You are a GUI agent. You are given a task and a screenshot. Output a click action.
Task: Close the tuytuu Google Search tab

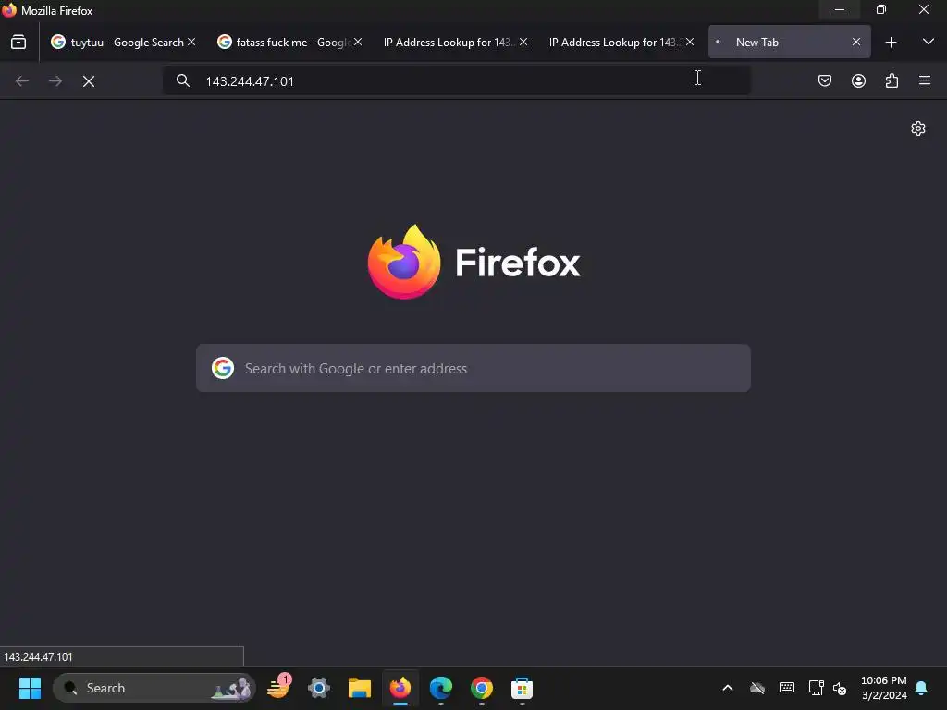(191, 43)
